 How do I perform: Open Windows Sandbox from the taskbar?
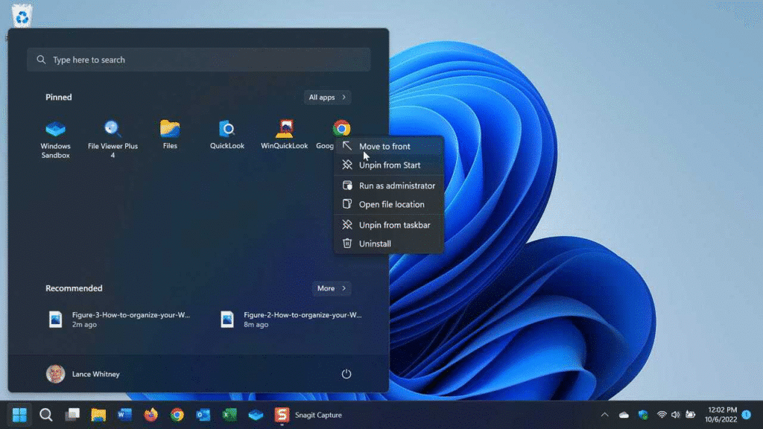256,415
